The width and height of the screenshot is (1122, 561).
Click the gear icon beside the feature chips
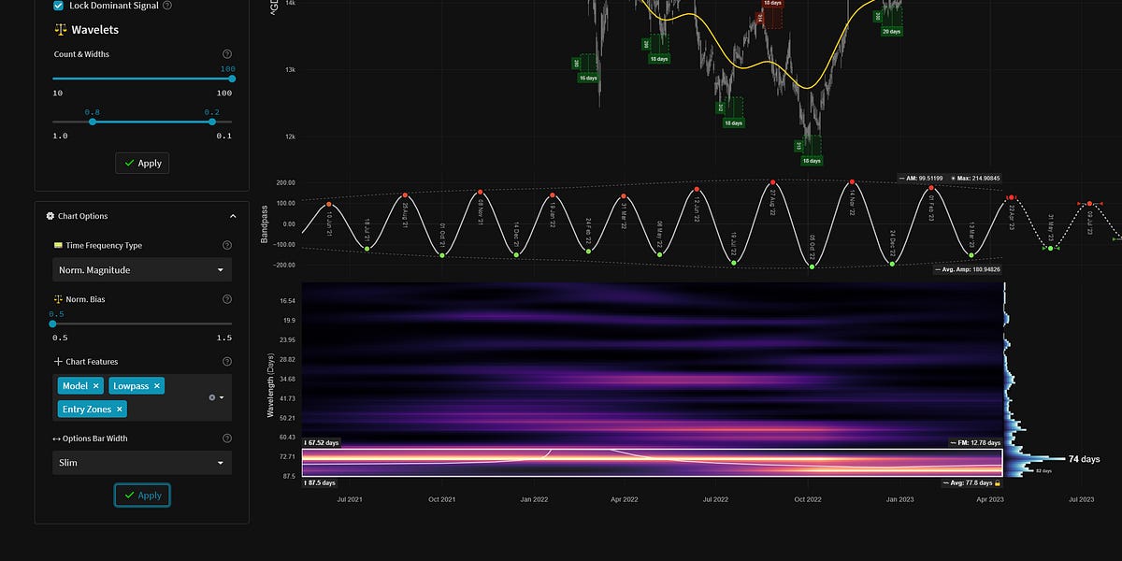click(x=214, y=396)
